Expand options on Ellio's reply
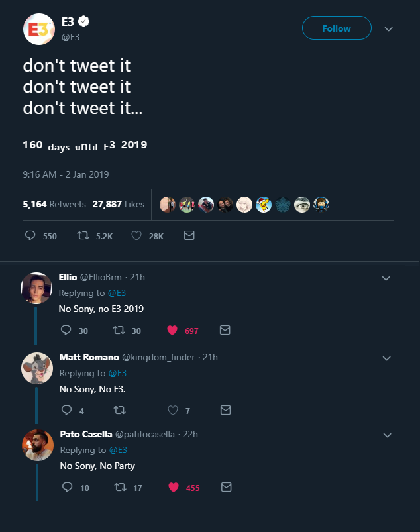 click(386, 279)
